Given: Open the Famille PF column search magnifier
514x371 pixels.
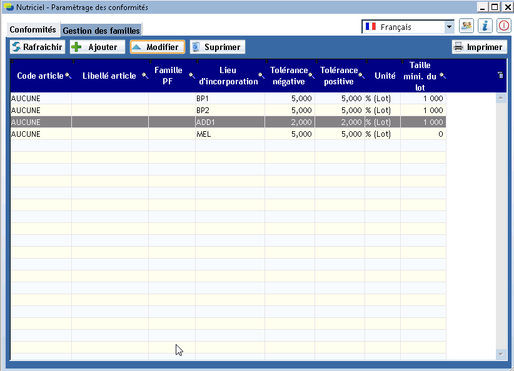Looking at the screenshot, I should (192, 76).
